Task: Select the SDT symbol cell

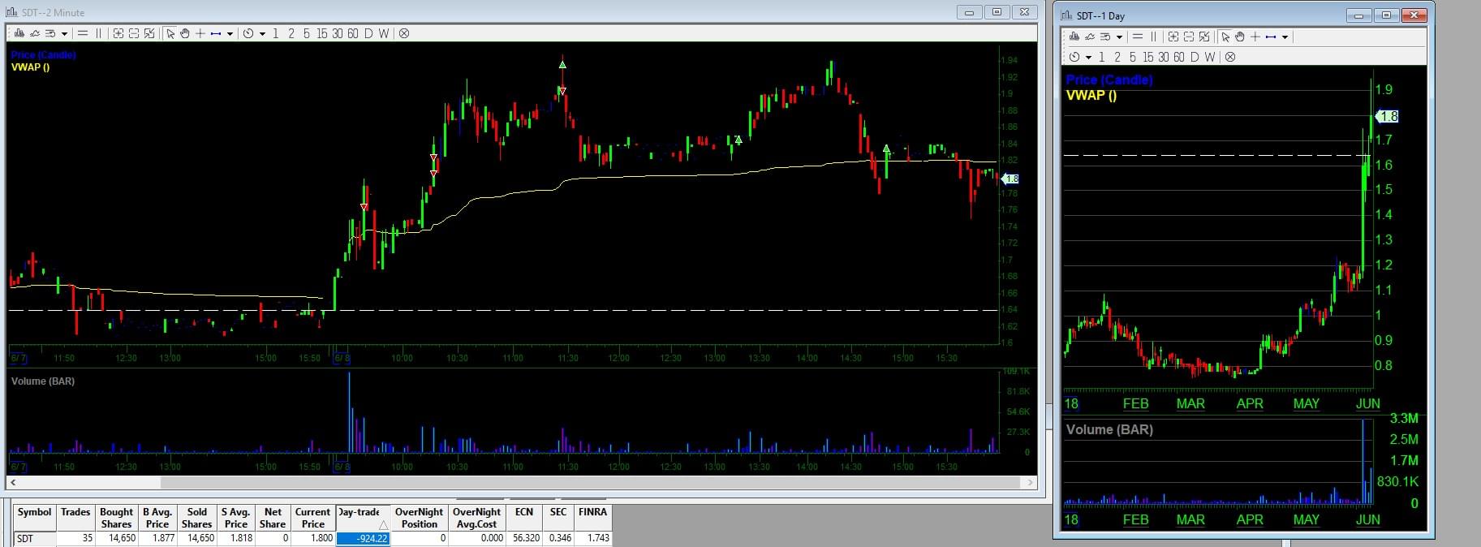Action: click(35, 538)
